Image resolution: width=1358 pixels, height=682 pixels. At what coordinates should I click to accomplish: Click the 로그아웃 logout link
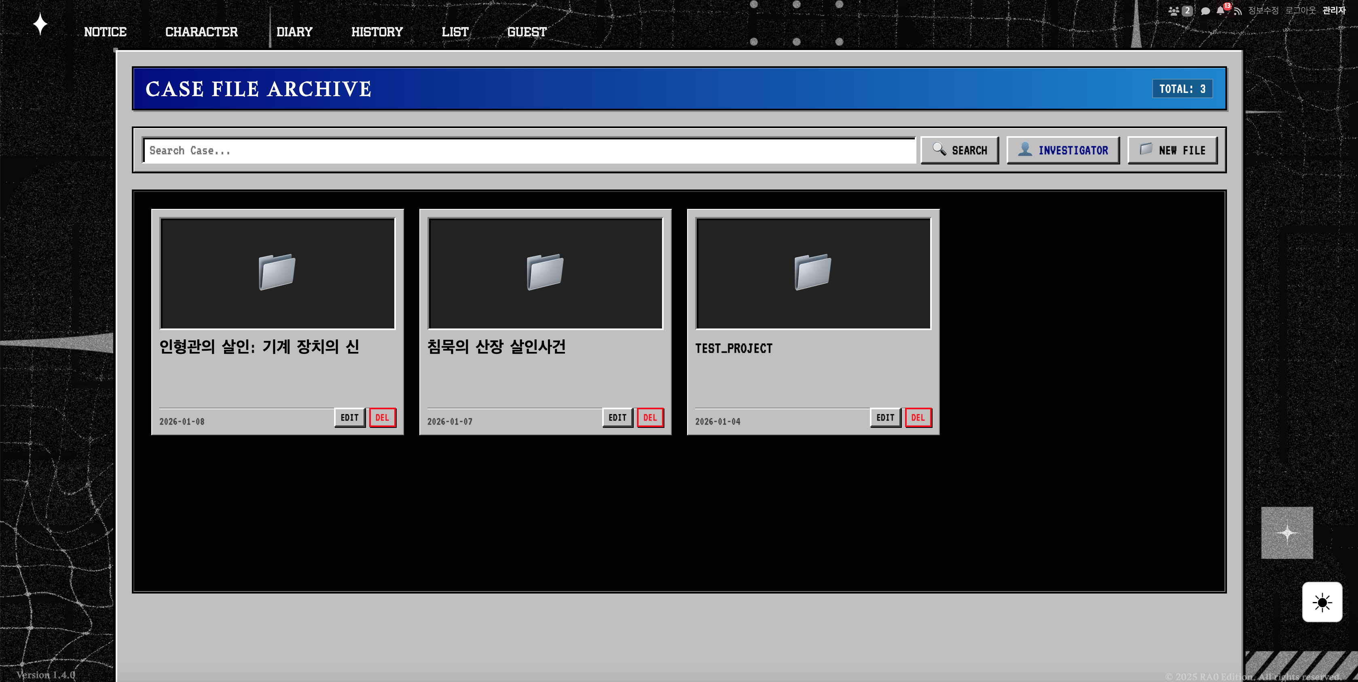[x=1300, y=11]
